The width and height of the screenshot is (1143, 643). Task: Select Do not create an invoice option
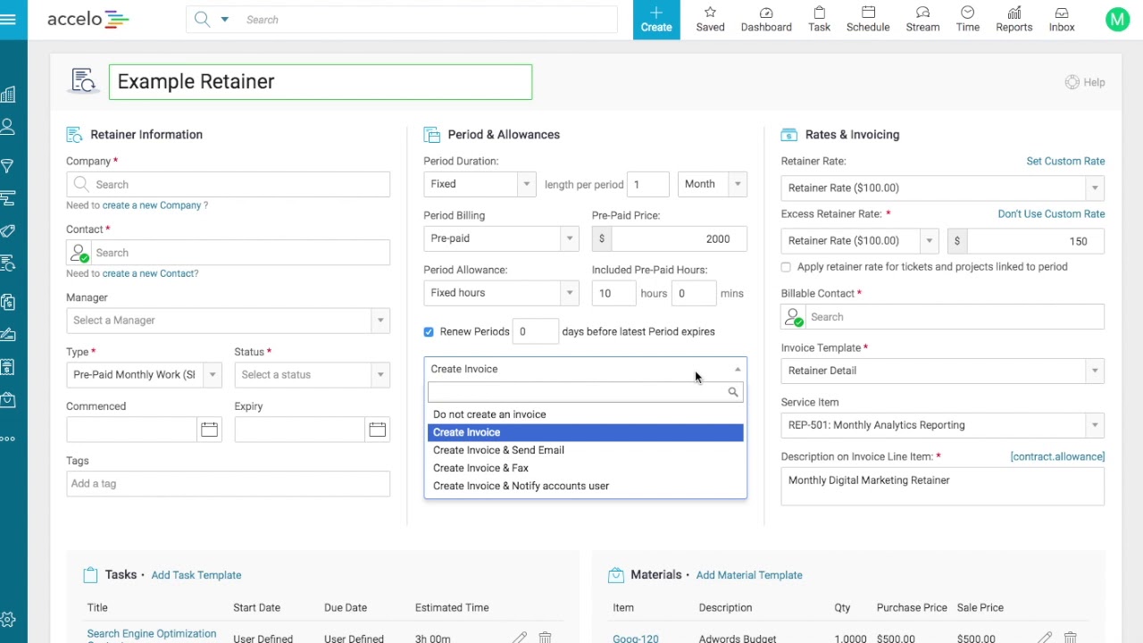(x=585, y=414)
